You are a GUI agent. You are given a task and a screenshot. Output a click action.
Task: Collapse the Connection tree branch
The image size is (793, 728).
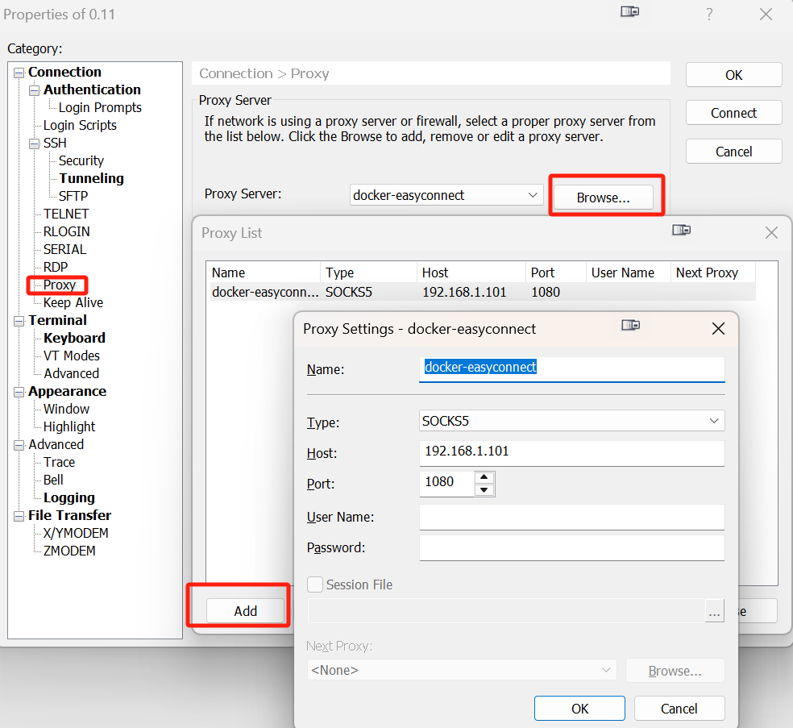click(17, 72)
